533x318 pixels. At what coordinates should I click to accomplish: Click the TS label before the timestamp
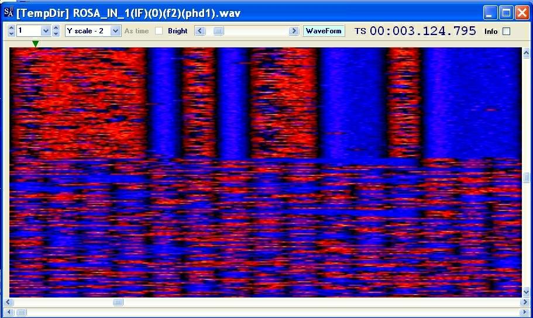click(360, 31)
